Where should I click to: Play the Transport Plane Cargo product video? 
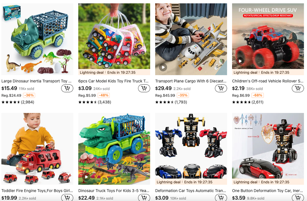pyautogui.click(x=163, y=67)
